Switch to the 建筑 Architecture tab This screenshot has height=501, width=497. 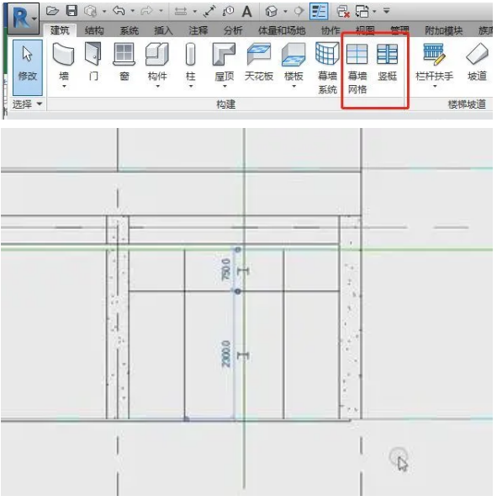[60, 30]
